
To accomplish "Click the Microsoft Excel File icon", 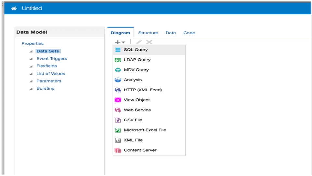I will tap(118, 130).
